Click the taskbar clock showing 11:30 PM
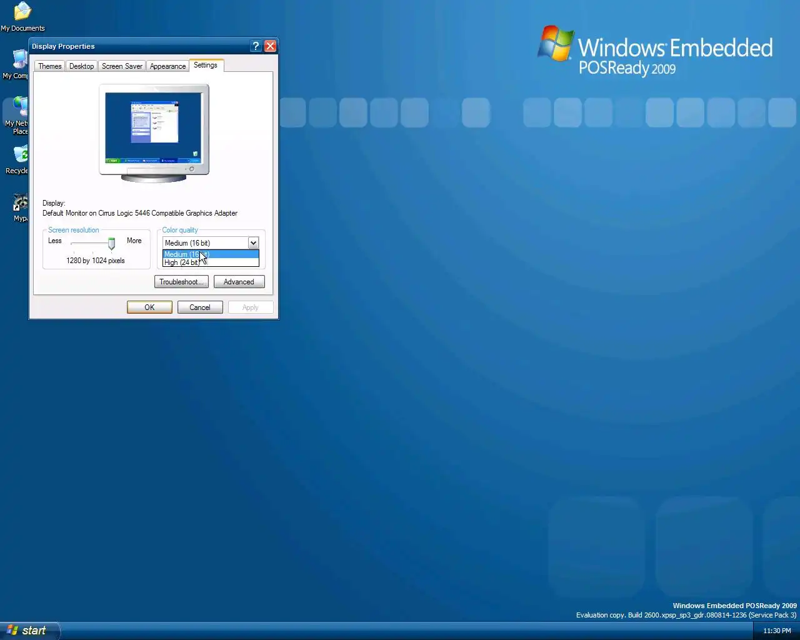This screenshot has width=800, height=640. (777, 631)
